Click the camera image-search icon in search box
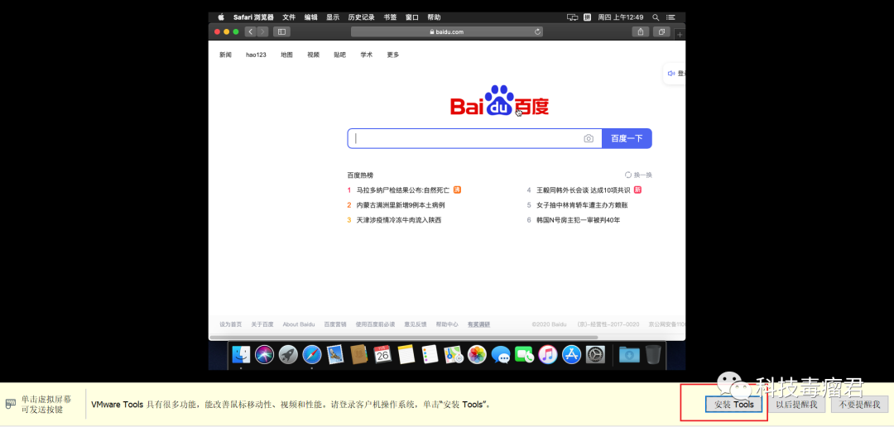The height and width of the screenshot is (427, 894). tap(589, 138)
